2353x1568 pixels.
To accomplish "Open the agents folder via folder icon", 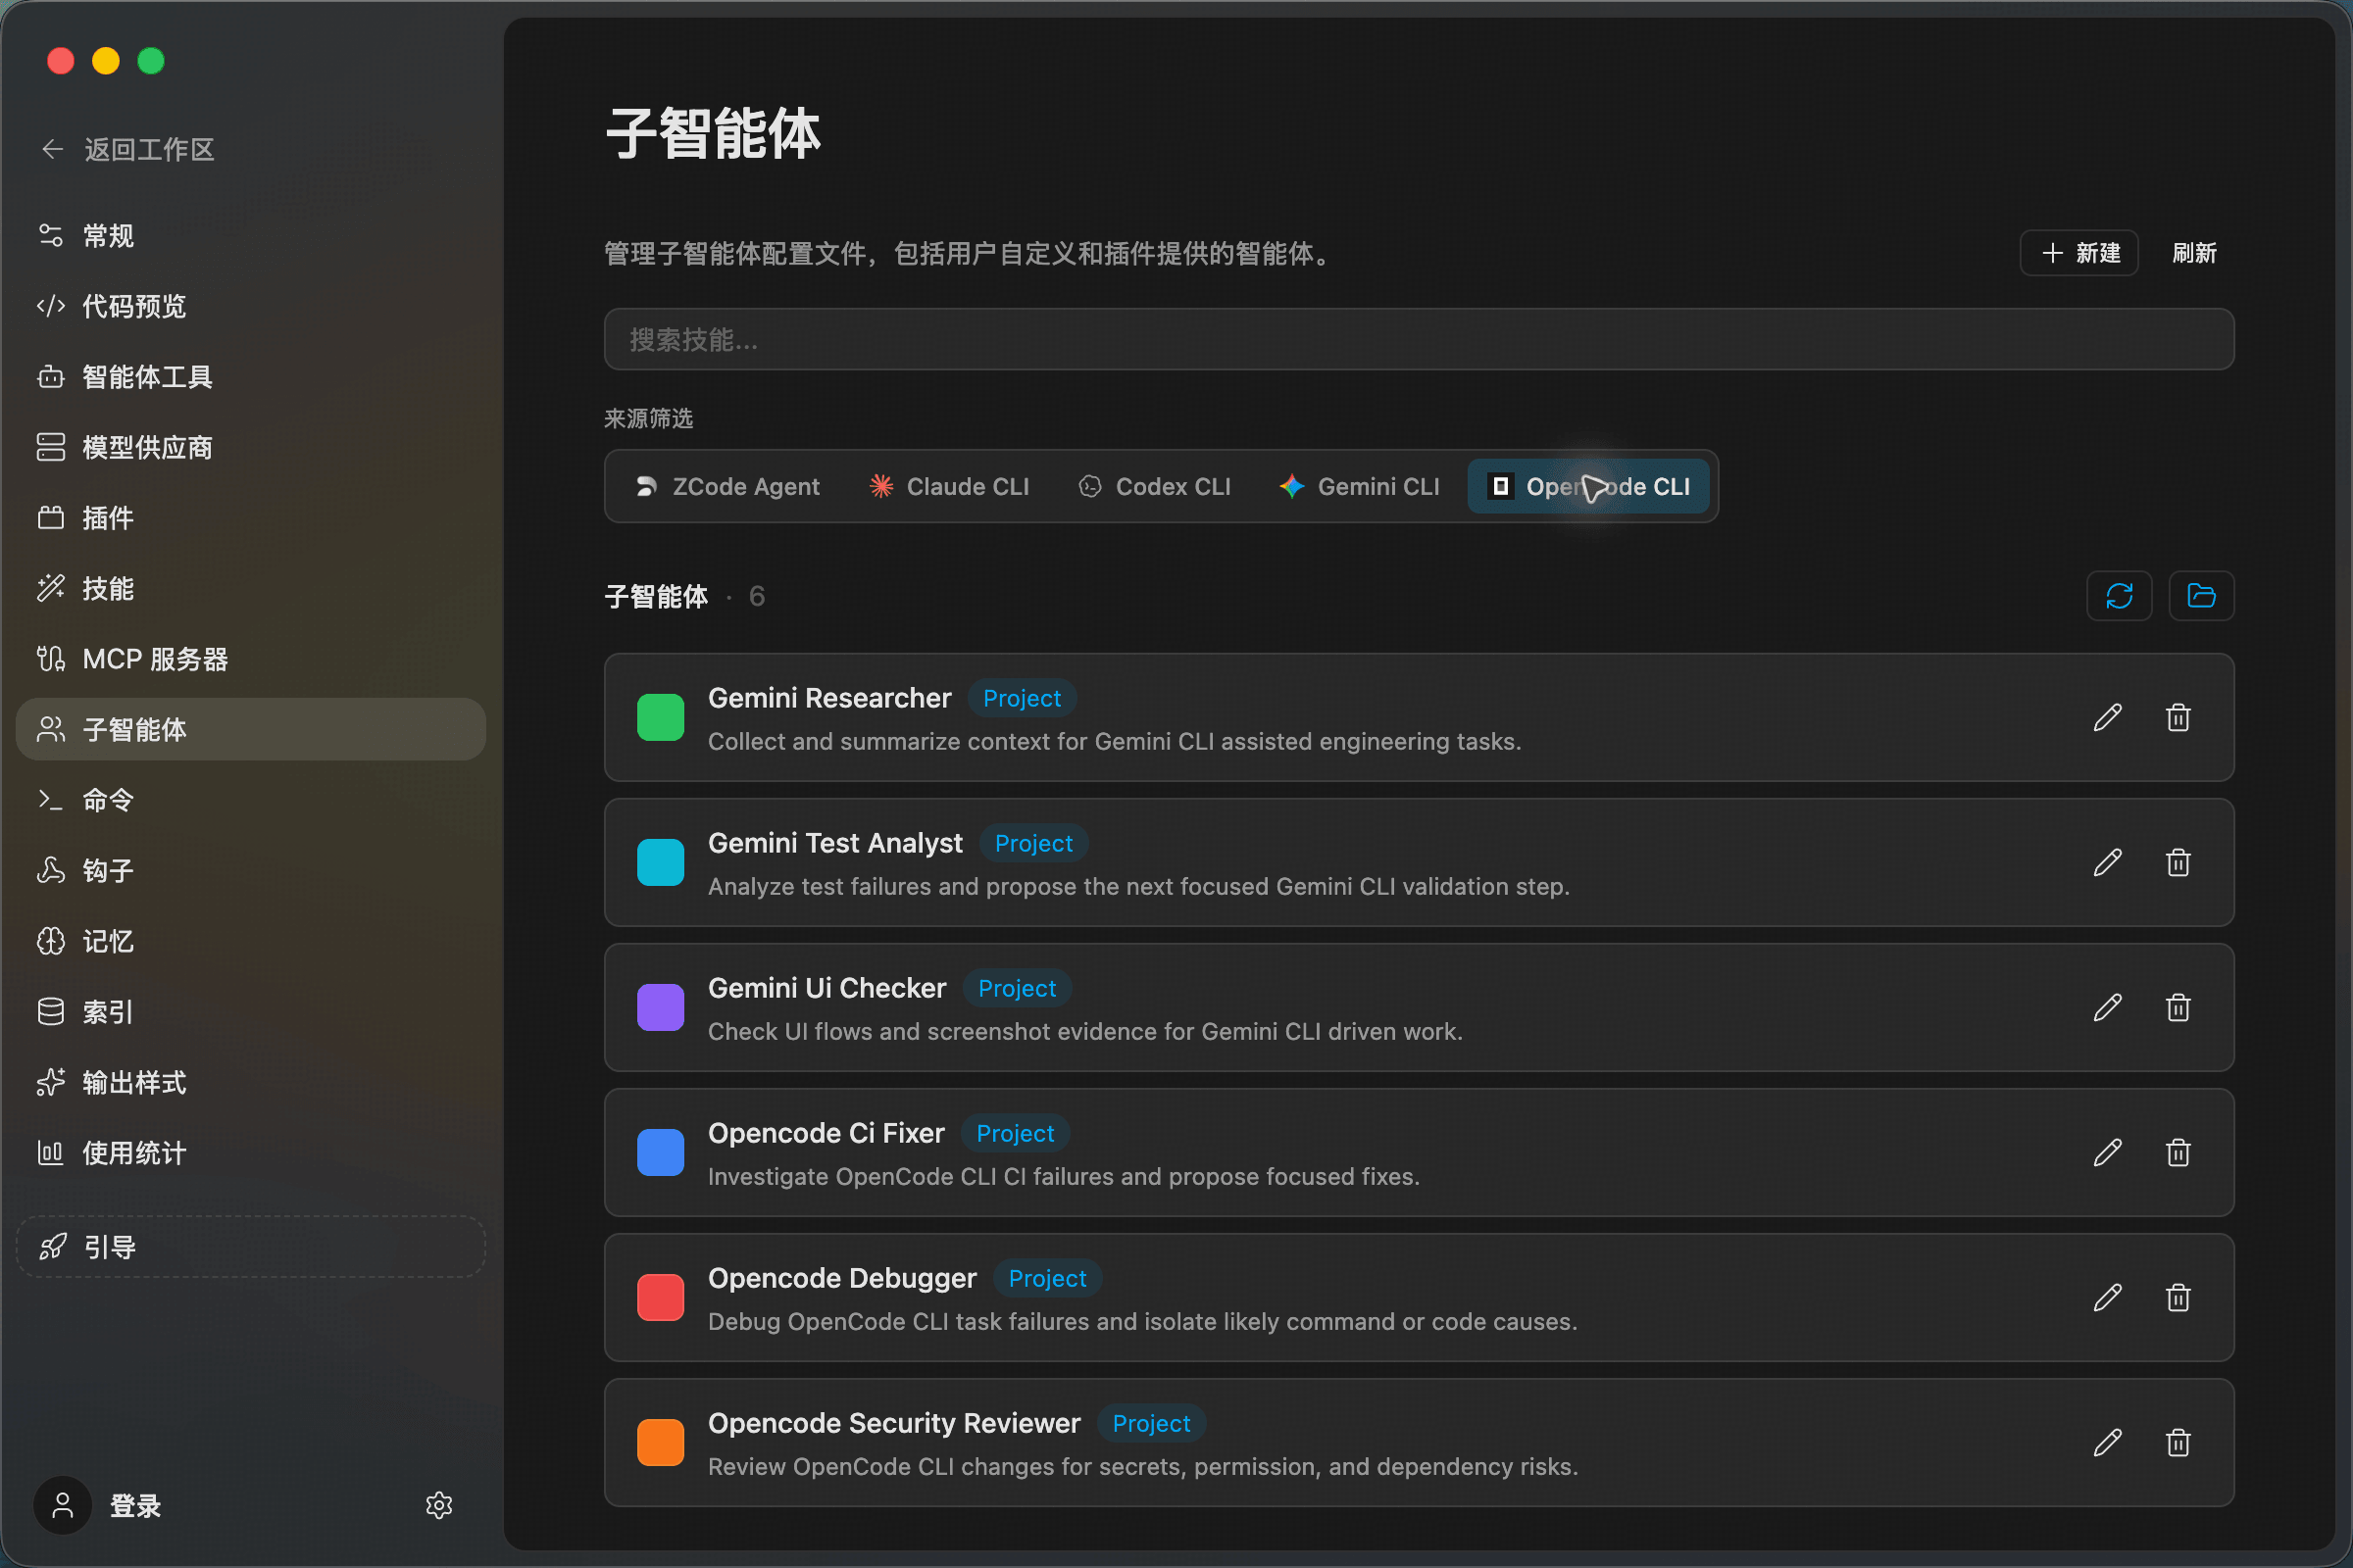I will (x=2201, y=596).
